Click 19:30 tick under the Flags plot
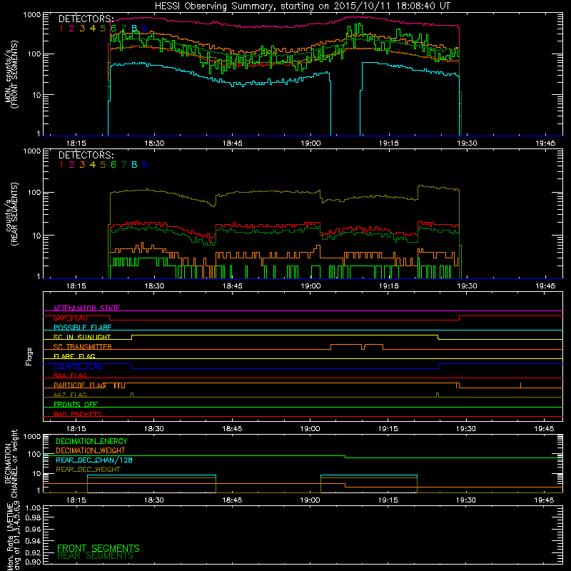Viewport: 571px width, 571px height. [x=466, y=429]
